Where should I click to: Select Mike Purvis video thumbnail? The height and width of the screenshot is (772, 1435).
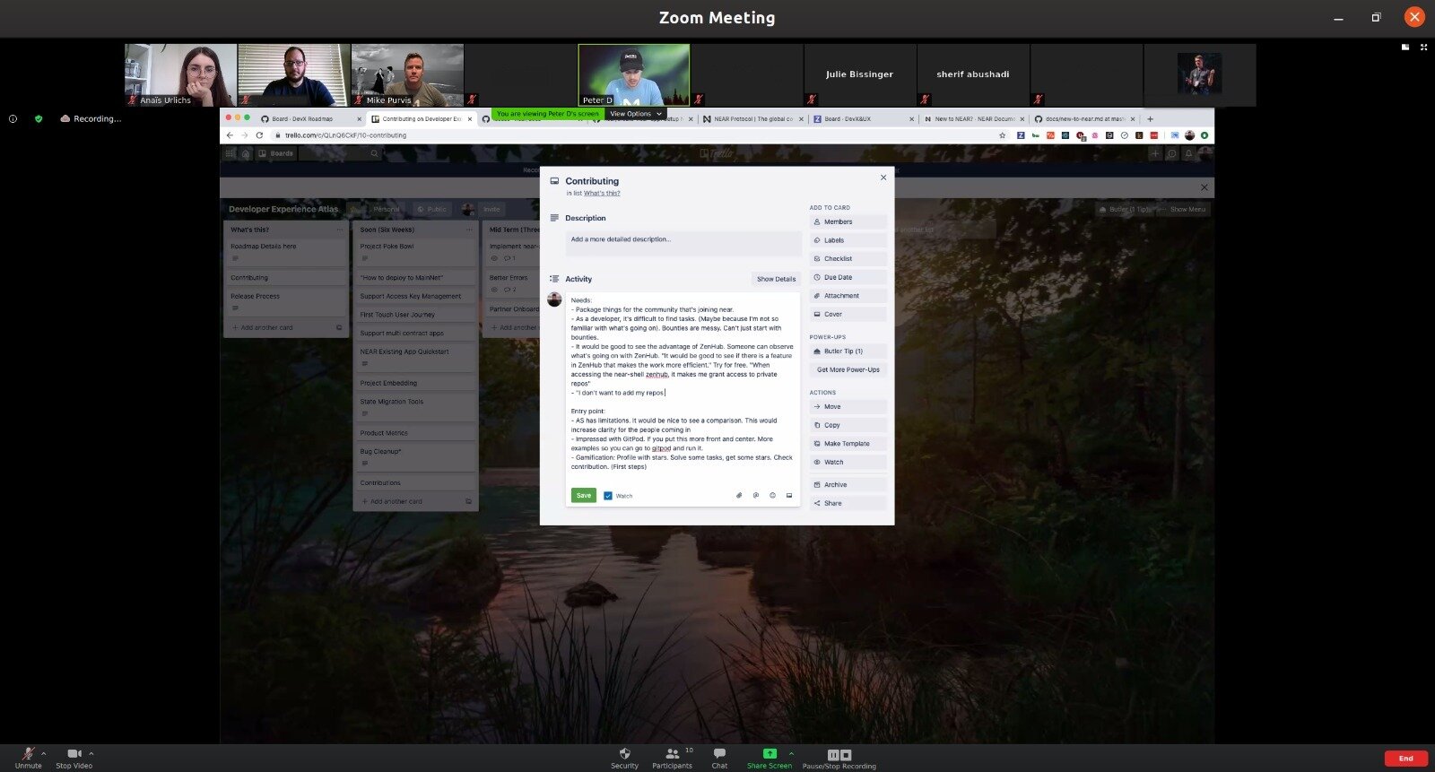click(x=407, y=75)
